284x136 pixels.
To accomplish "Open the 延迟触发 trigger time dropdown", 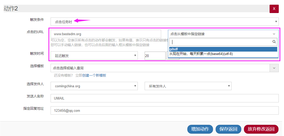I will coord(94,55).
